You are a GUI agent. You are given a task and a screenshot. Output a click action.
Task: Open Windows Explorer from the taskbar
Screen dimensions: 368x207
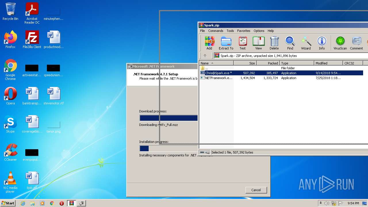coord(32,203)
